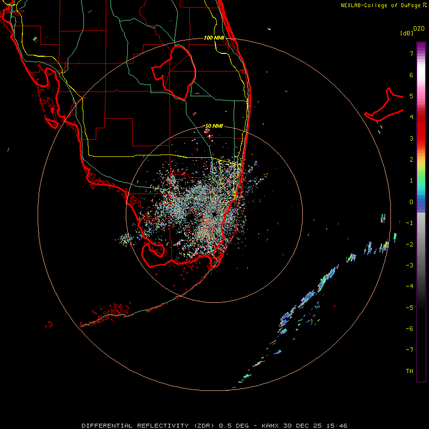
Task: Click the -6 value on the color scale
Action: pyautogui.click(x=409, y=328)
